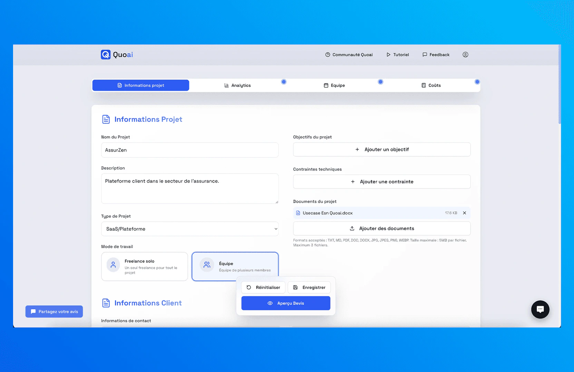Click the upload icon in Ajouter des documents

352,228
